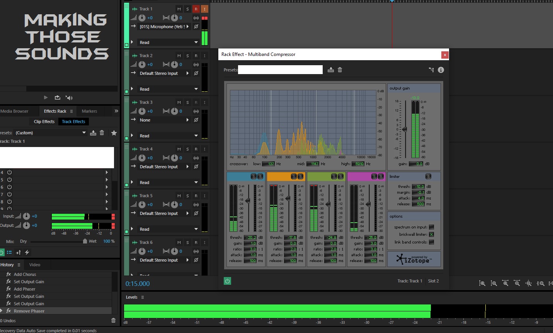The width and height of the screenshot is (553, 333).
Task: Mute Track 1 with M button
Action: pos(179,9)
